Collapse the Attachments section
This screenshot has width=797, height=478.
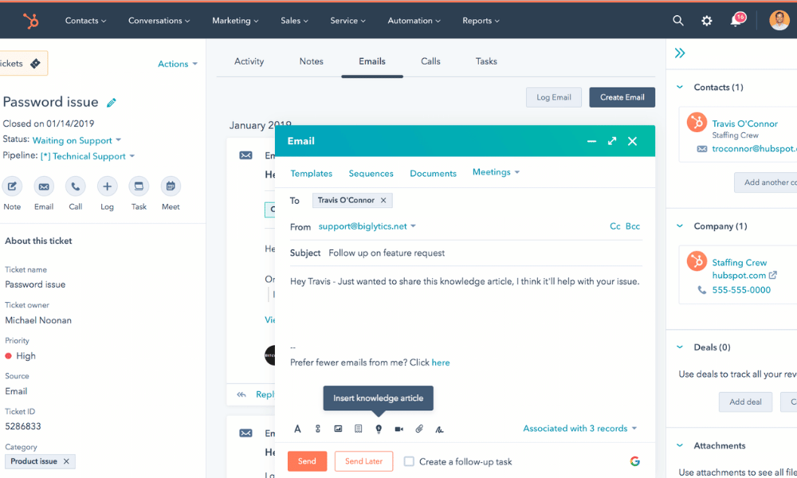tap(680, 445)
